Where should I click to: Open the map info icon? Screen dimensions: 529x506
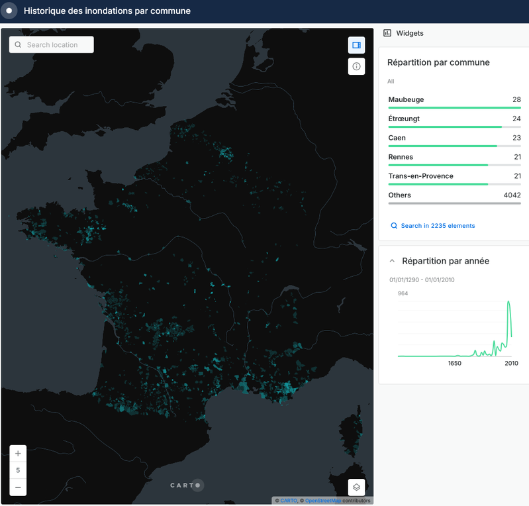point(356,66)
